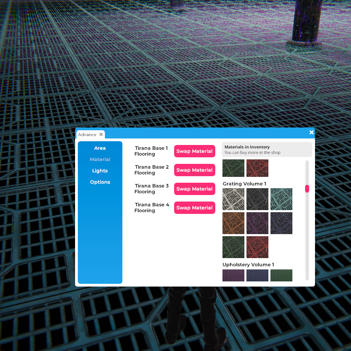Close the material editor dialog window

[x=311, y=132]
